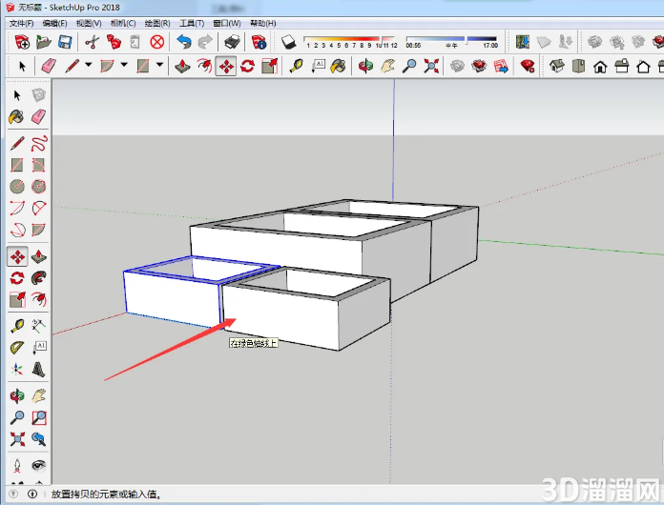Screen dimensions: 664x505
Task: Select the Eraser tool in top toolbar
Action: (x=49, y=67)
